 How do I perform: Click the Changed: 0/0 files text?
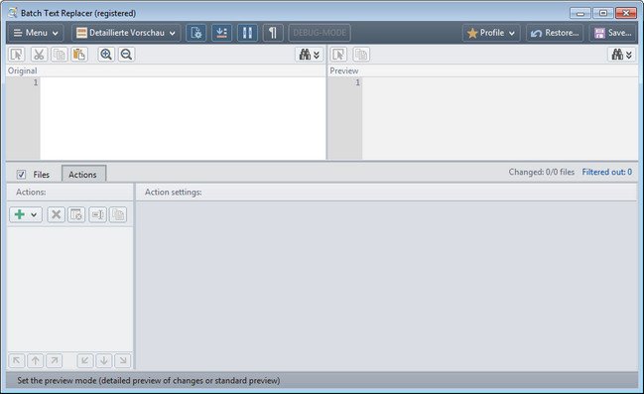(x=542, y=172)
